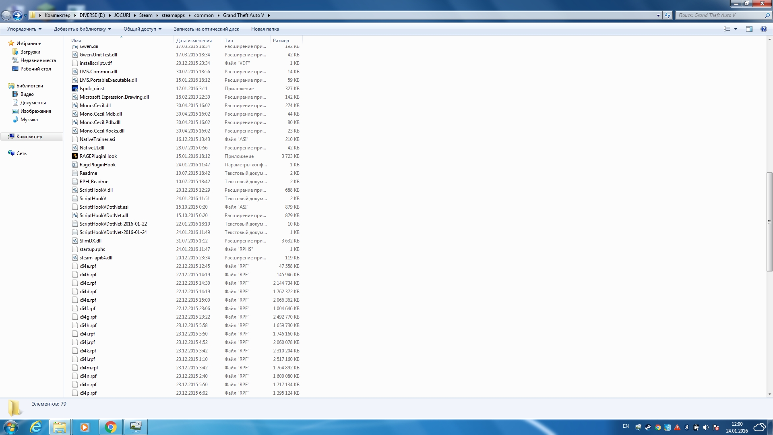Screen dimensions: 773x435
Task: Click the Новая папка button
Action: click(x=265, y=29)
